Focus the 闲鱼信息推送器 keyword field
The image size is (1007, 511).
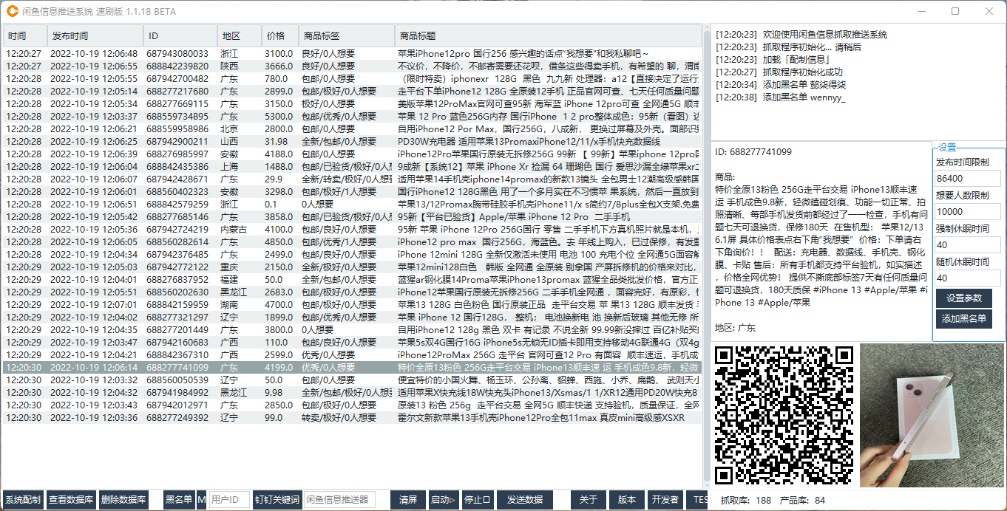tap(339, 500)
